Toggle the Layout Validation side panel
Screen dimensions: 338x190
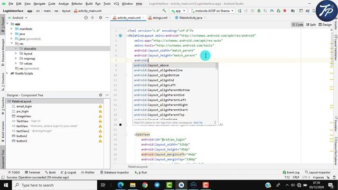tap(336, 47)
